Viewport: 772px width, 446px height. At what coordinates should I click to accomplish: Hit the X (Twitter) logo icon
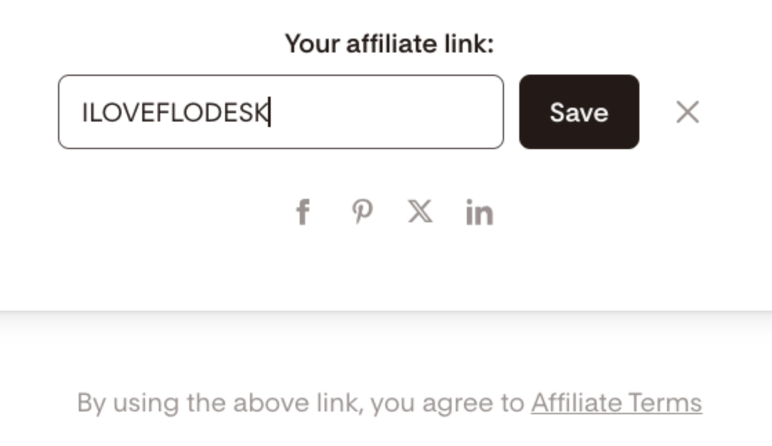tap(420, 212)
